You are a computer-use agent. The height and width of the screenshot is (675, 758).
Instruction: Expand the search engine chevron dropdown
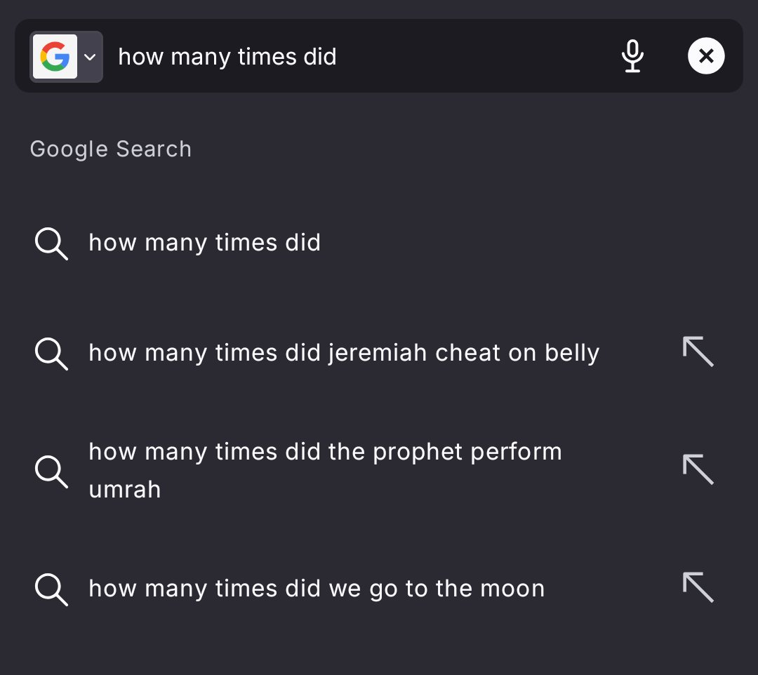click(90, 57)
